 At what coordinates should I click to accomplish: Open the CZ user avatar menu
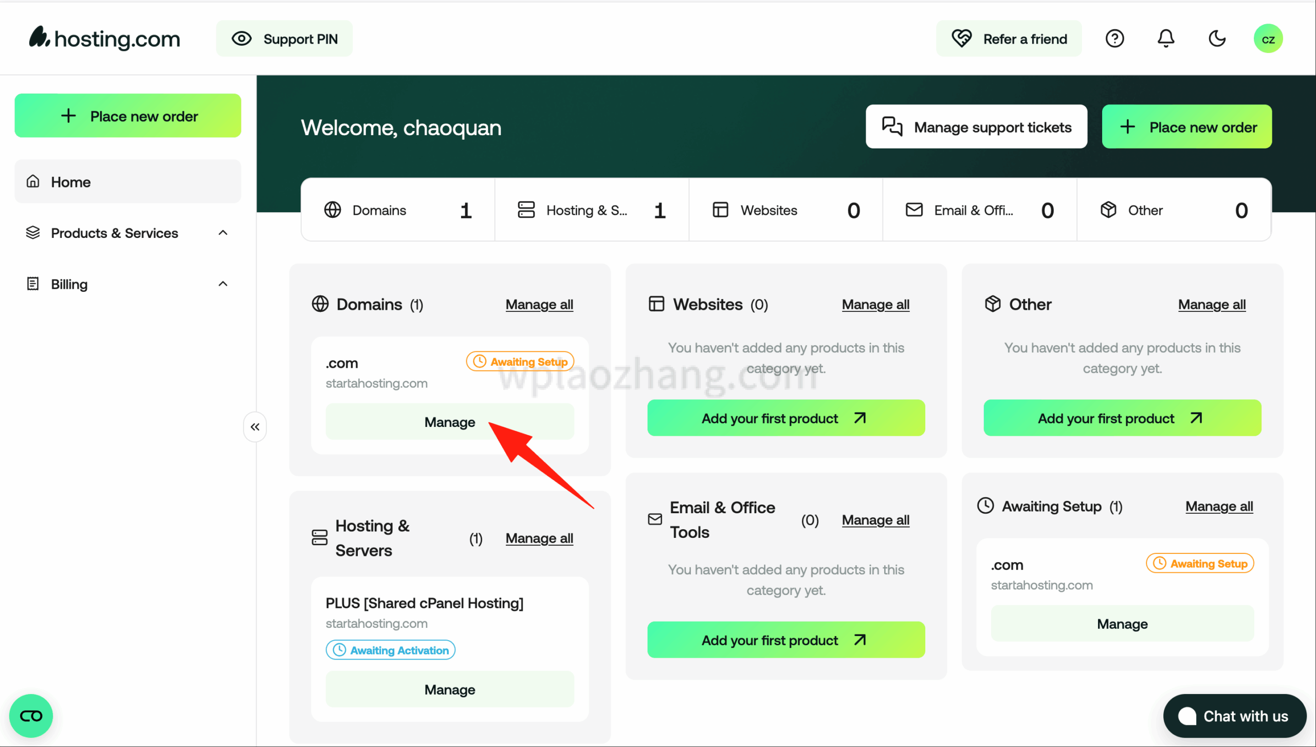click(x=1268, y=39)
